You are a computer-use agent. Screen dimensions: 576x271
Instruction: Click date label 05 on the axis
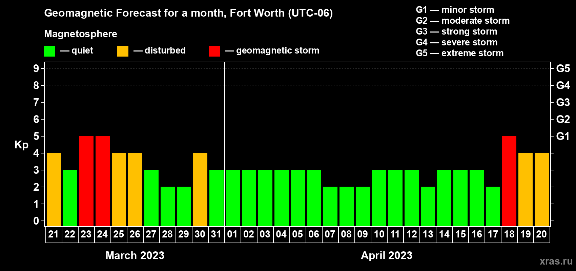[x=297, y=234]
